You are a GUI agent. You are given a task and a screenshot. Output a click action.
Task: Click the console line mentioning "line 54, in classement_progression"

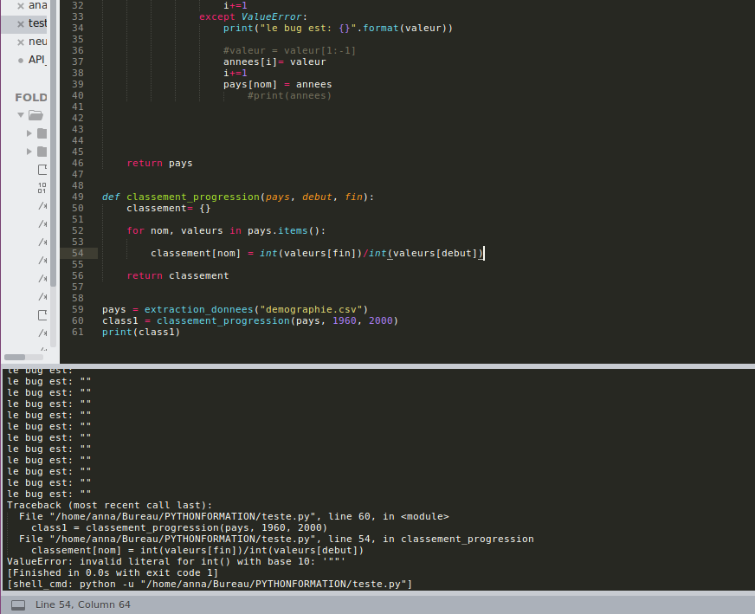[x=276, y=539]
